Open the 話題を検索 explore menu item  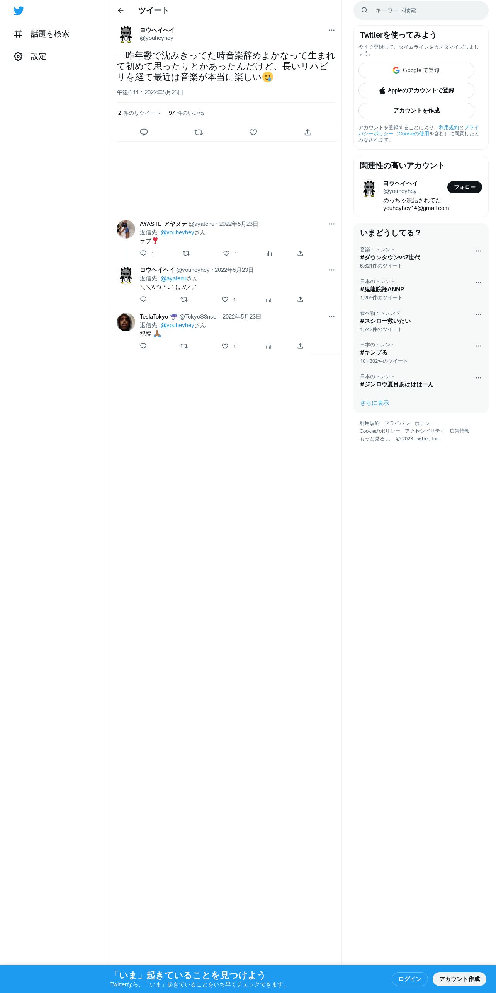42,34
